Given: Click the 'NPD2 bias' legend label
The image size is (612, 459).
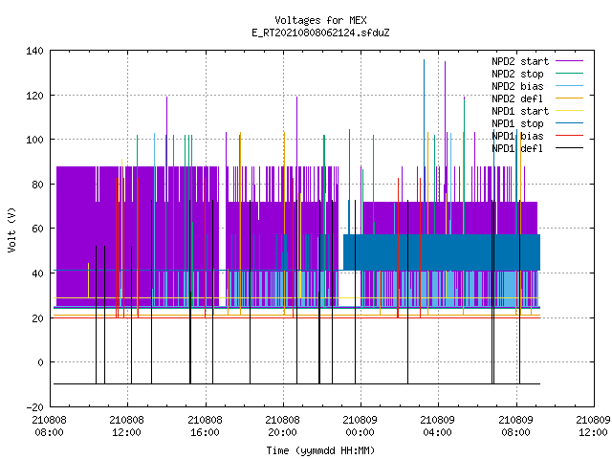Looking at the screenshot, I should pos(517,86).
